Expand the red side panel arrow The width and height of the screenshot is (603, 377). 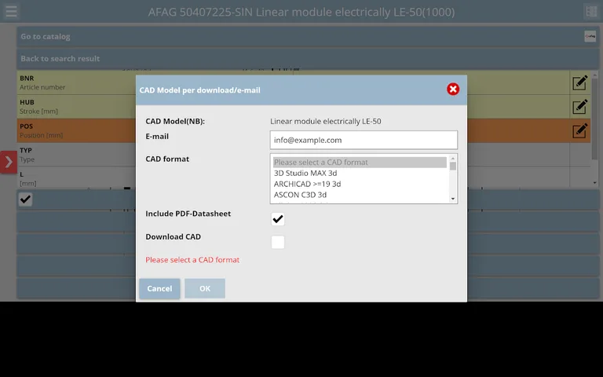(x=9, y=162)
